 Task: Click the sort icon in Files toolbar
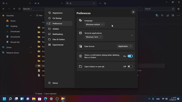[162, 15]
